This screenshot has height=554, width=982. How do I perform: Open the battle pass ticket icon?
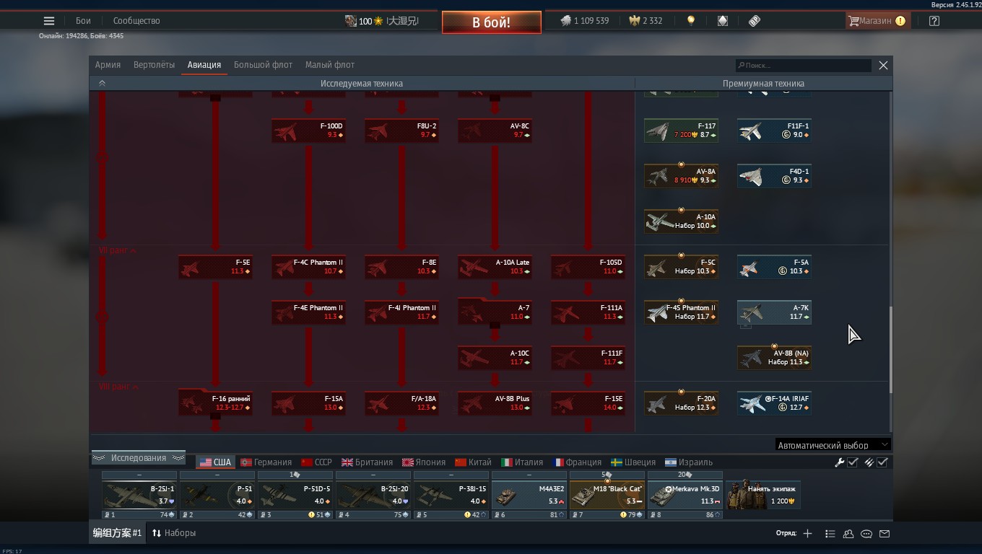pyautogui.click(x=755, y=21)
